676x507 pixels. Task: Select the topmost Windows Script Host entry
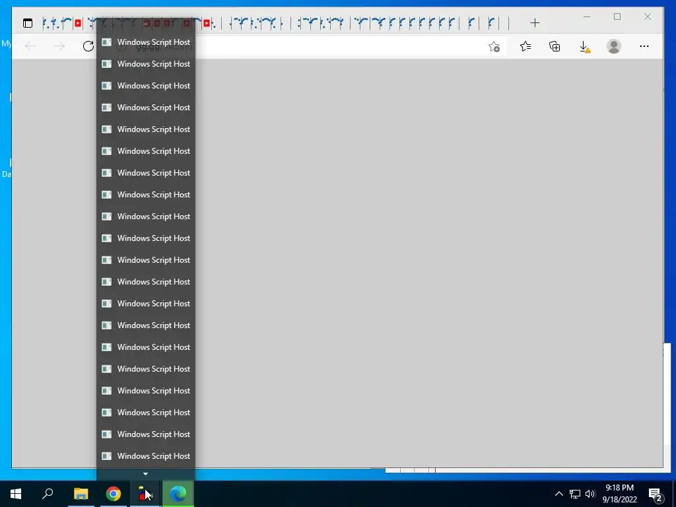click(146, 42)
